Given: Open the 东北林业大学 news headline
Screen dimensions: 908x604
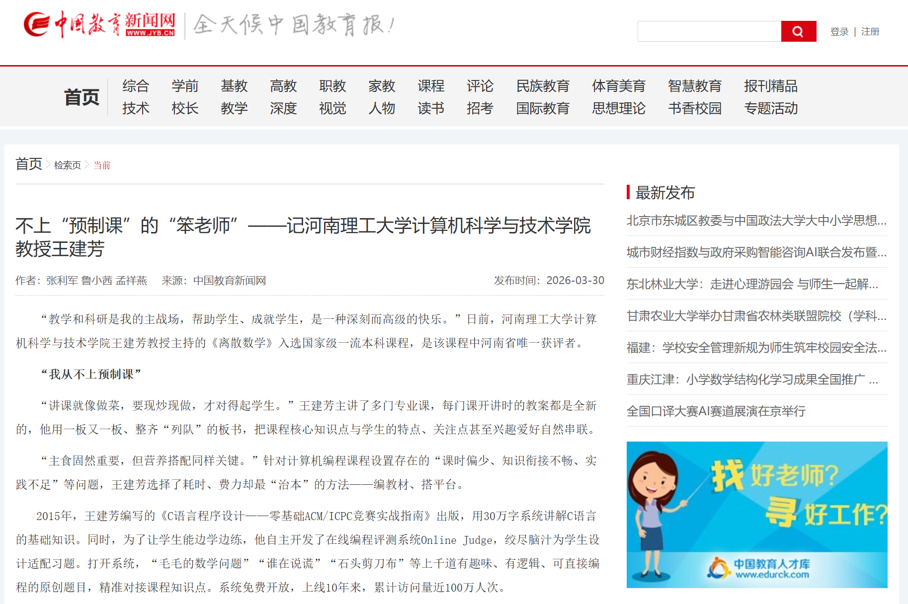Looking at the screenshot, I should [751, 284].
